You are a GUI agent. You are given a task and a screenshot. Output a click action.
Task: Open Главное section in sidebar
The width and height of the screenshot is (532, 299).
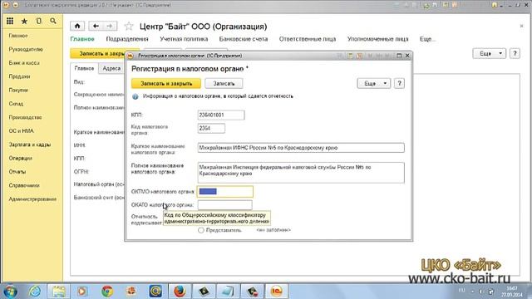click(x=18, y=36)
